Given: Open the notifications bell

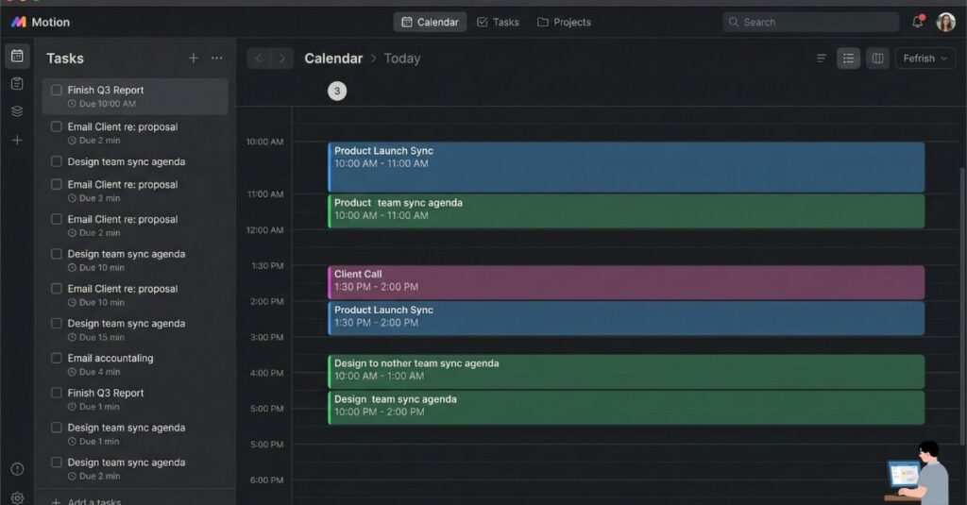Looking at the screenshot, I should [918, 23].
